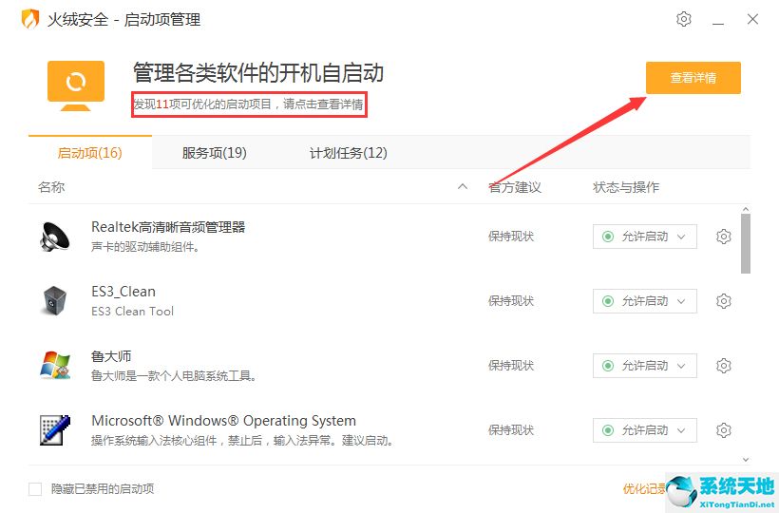Open the 优化记录 link

pos(644,489)
